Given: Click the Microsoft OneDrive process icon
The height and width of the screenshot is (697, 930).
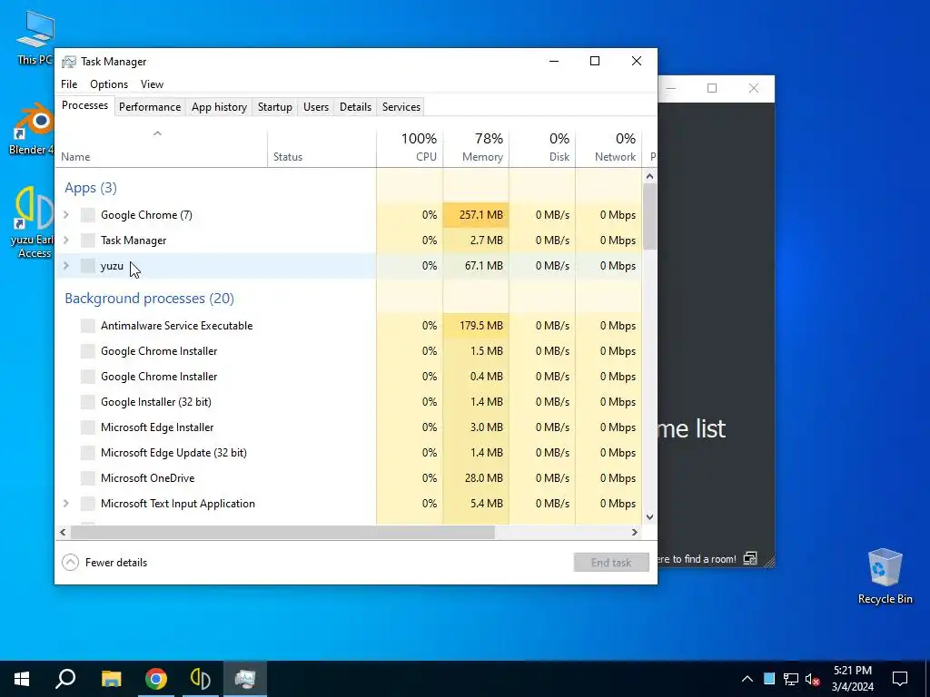Looking at the screenshot, I should (88, 478).
